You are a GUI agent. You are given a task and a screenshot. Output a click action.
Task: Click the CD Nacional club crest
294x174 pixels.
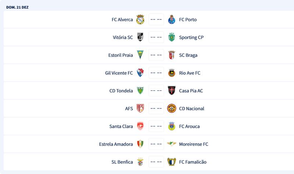tap(171, 108)
